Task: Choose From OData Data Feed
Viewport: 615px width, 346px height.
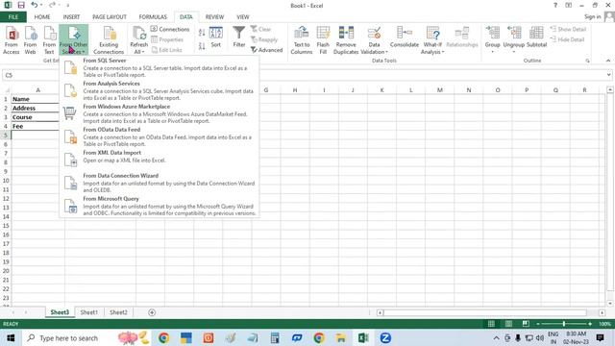Action: click(x=159, y=136)
